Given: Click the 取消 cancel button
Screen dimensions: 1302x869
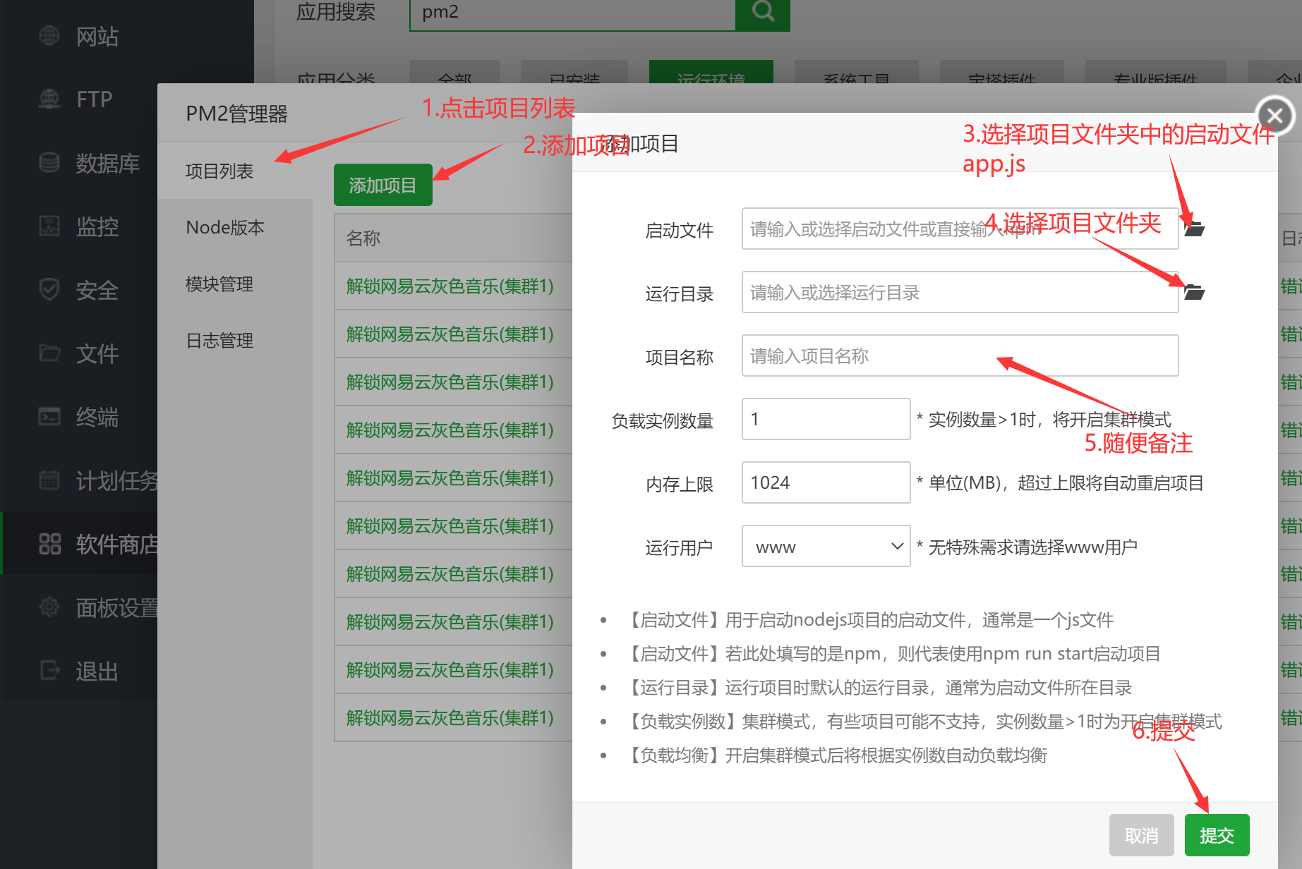Looking at the screenshot, I should pyautogui.click(x=1141, y=835).
